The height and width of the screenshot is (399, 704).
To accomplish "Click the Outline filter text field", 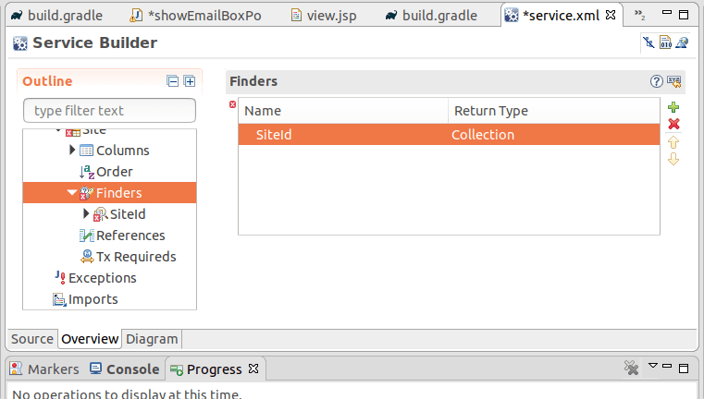I will tap(109, 111).
